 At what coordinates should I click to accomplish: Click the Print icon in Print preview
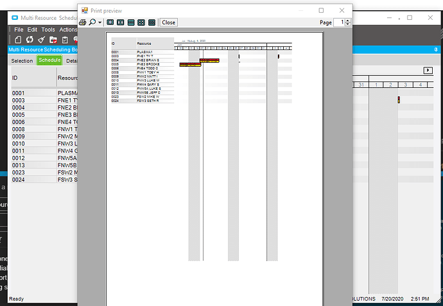pos(82,22)
